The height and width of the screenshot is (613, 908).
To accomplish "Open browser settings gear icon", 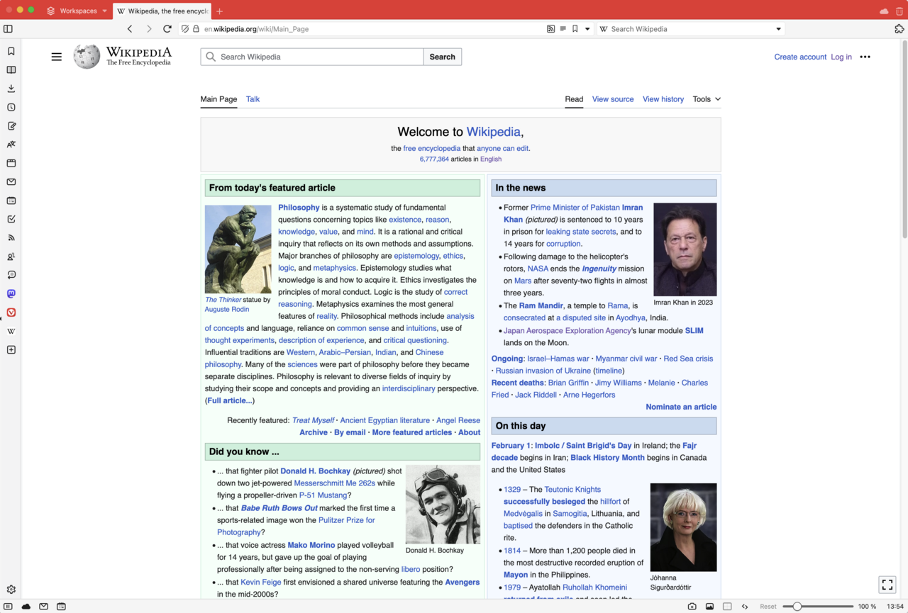I will (11, 590).
